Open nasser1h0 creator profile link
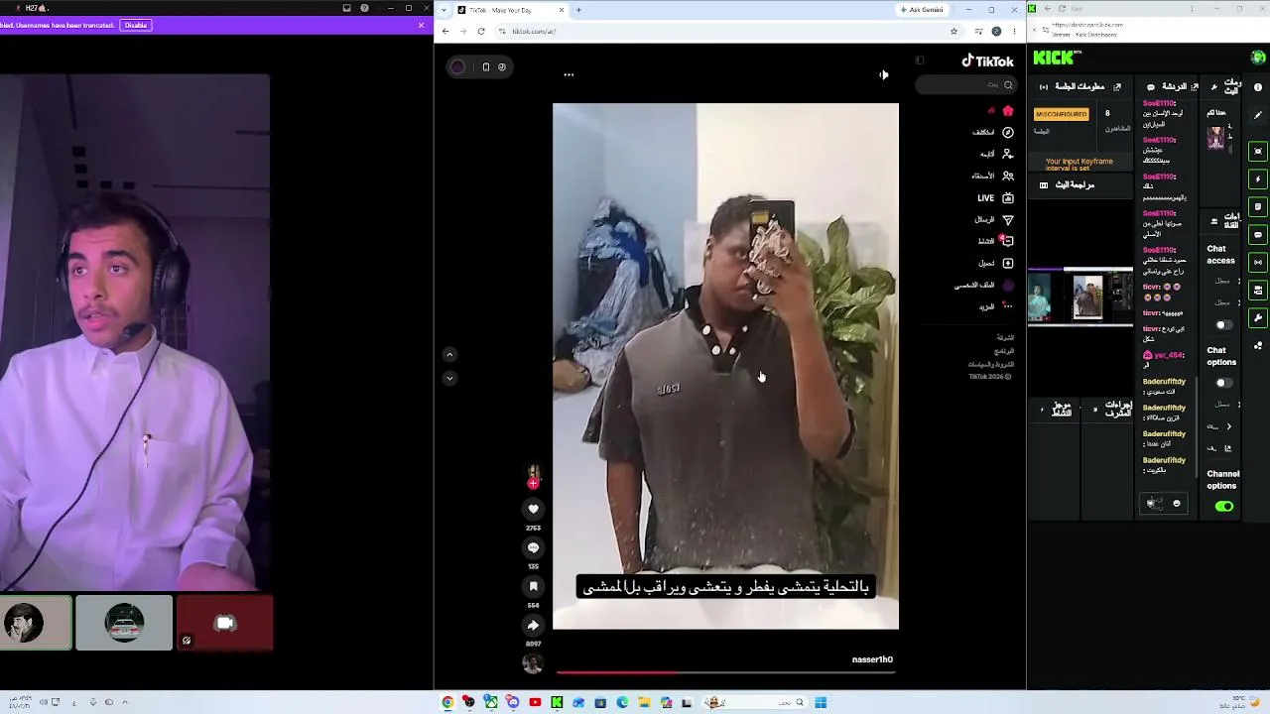Screen dimensions: 1270x714 tap(872, 659)
